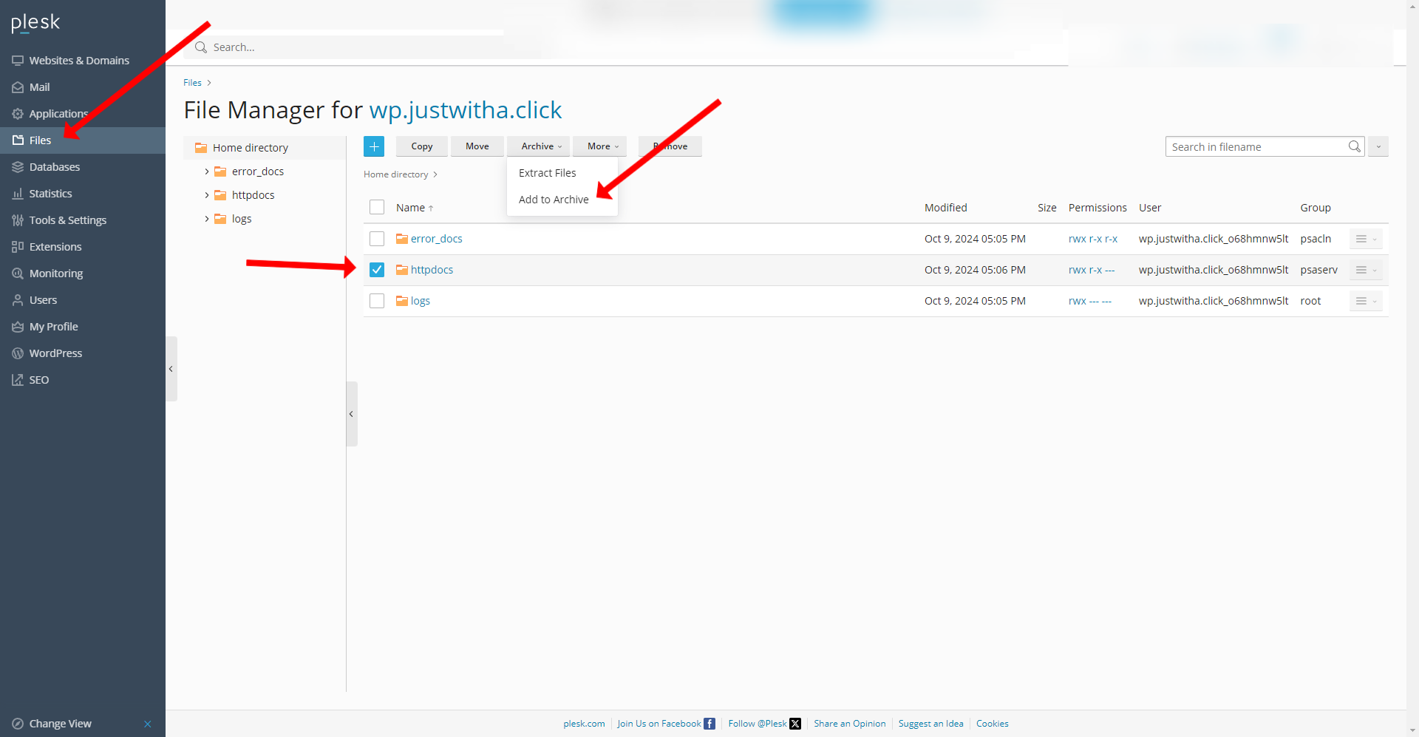The width and height of the screenshot is (1419, 737).
Task: Open the wp.justwitha.click domain link
Action: point(465,110)
